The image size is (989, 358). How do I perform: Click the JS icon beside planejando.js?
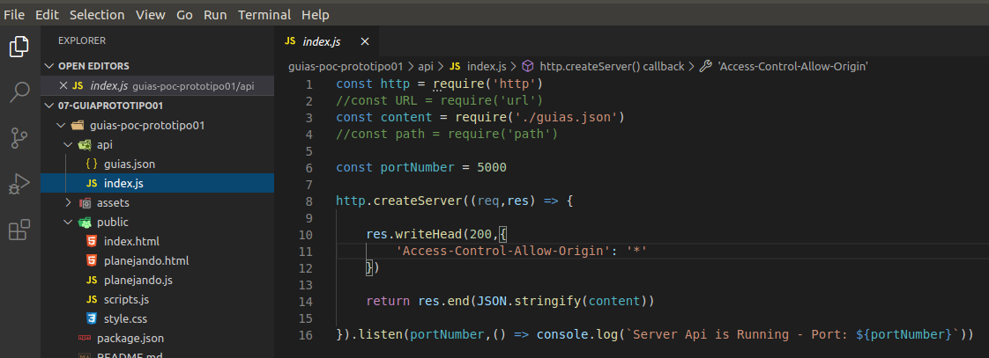(92, 280)
